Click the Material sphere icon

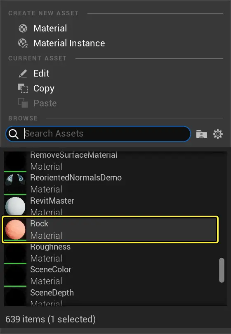23,28
